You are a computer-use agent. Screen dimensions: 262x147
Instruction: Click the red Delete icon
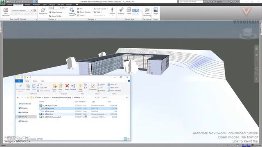[67, 86]
